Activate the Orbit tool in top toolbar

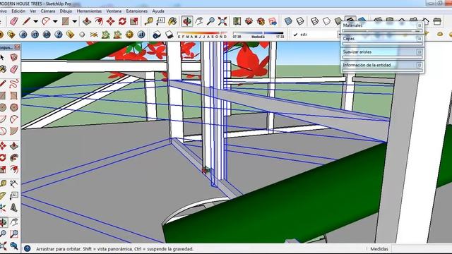(187, 21)
